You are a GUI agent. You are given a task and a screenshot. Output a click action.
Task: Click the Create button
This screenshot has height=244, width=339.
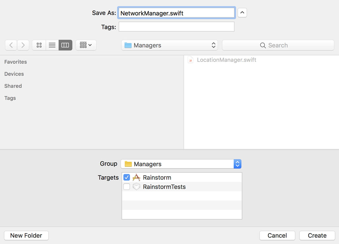[317, 235]
